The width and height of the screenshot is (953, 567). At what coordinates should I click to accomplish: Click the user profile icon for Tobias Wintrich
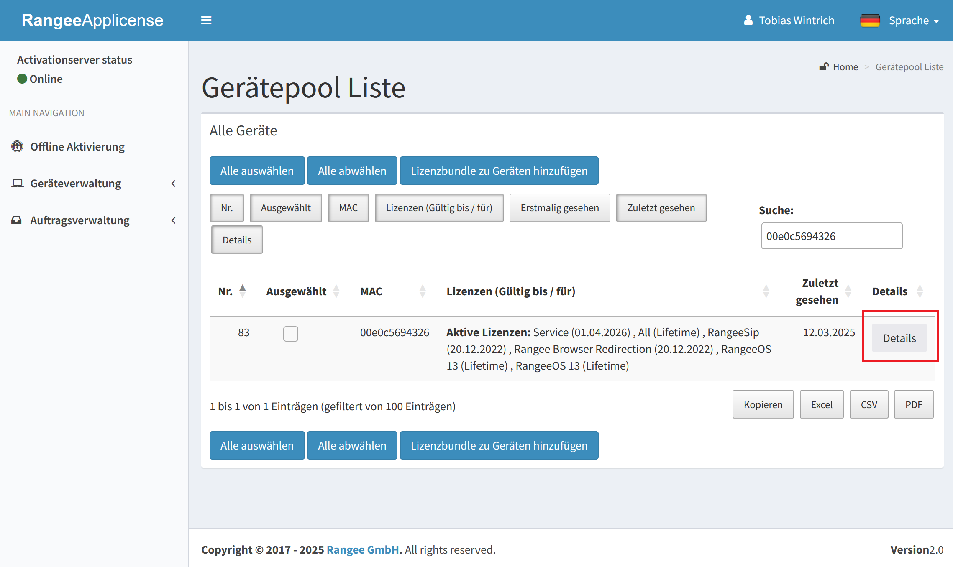[748, 20]
